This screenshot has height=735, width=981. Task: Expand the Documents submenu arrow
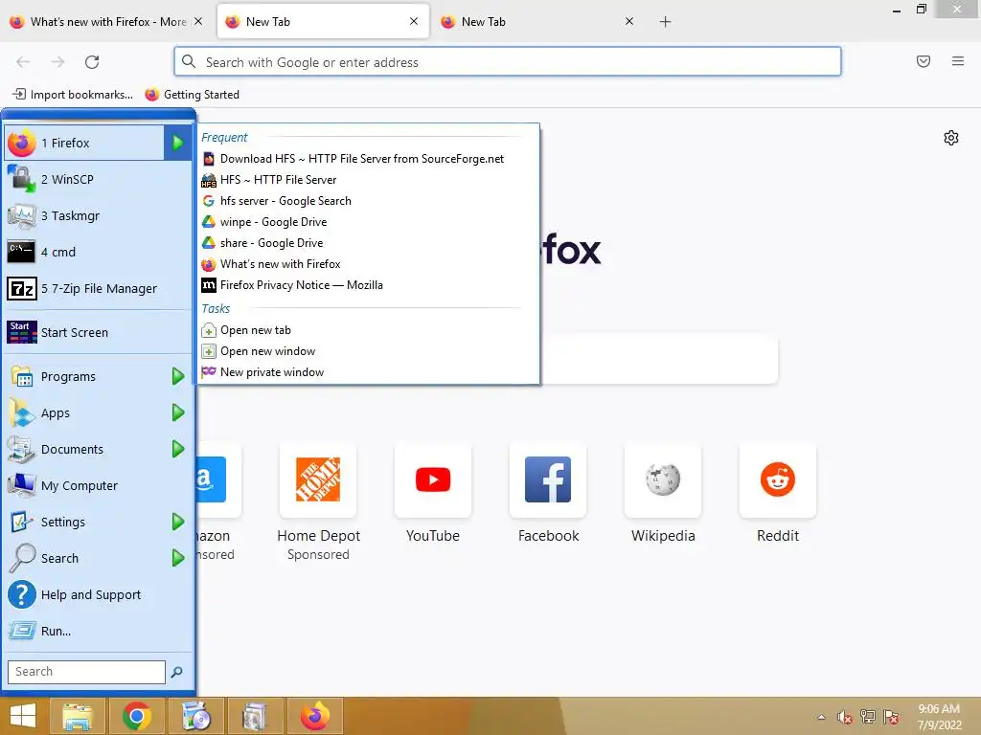click(178, 449)
